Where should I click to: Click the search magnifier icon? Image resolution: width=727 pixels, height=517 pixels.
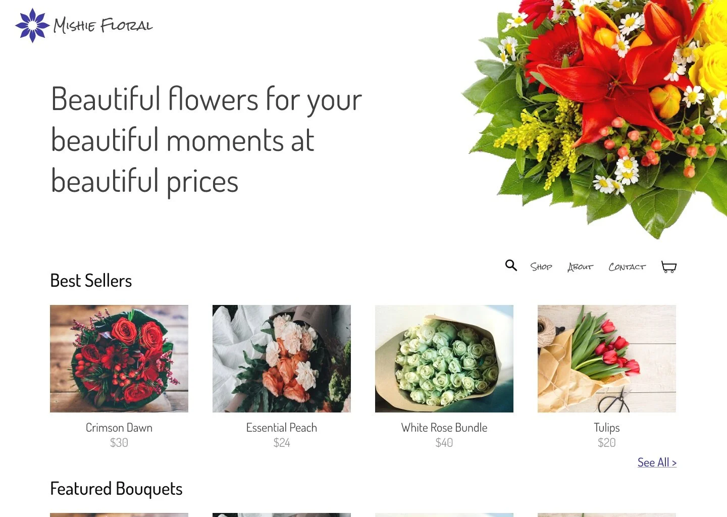(511, 265)
